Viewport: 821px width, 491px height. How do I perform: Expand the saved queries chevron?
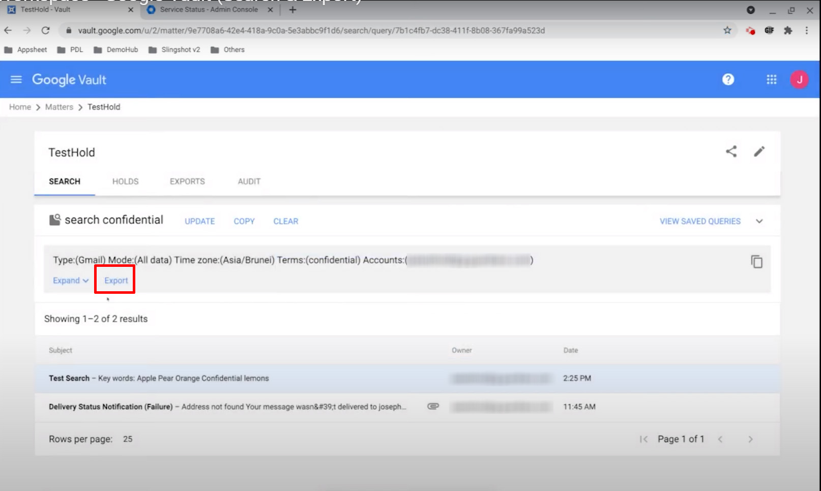point(759,221)
